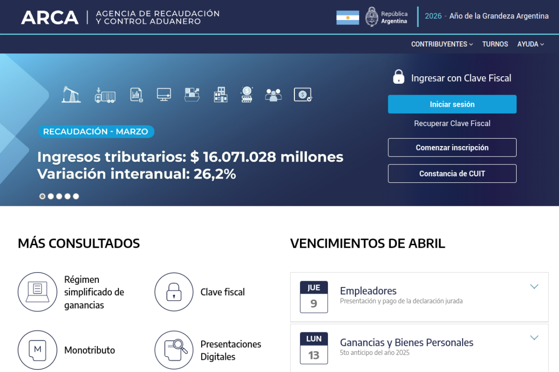559x372 pixels.
Task: Select the Clave fiscal padlock circle icon
Action: tap(174, 292)
